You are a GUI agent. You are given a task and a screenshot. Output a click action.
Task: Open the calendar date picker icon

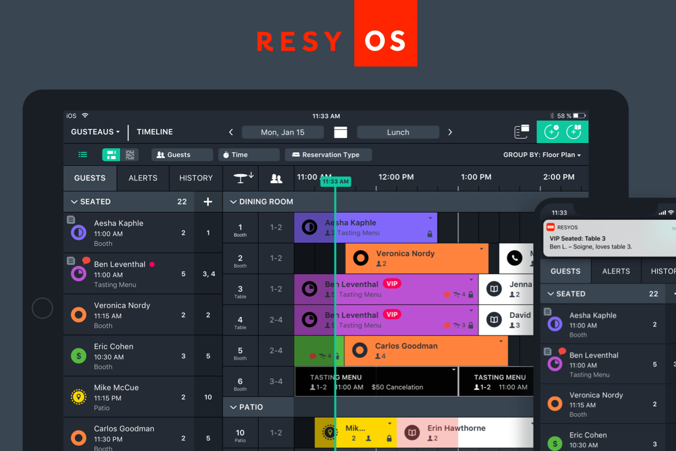point(340,131)
